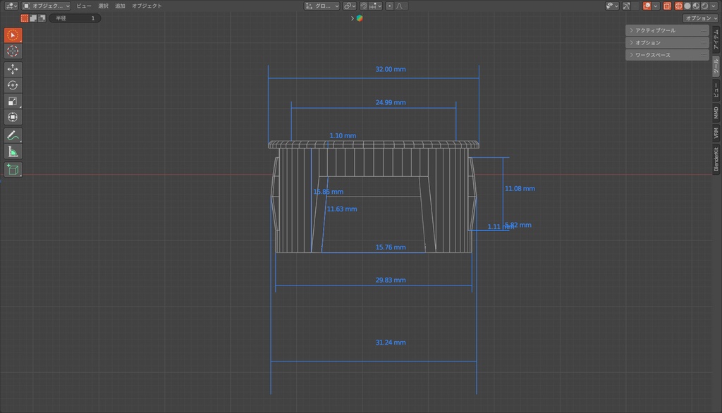Viewport: 722px width, 413px height.
Task: Click the 半径 radius field
Action: 75,18
